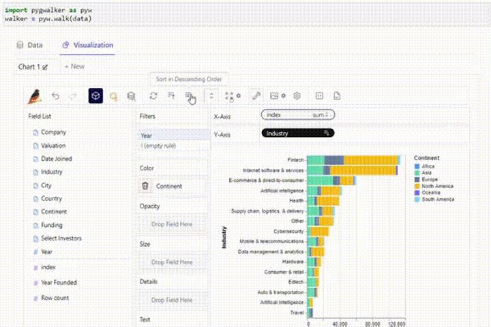Select Year Founded measure field
Viewport: 491px width, 327px height.
(59, 283)
